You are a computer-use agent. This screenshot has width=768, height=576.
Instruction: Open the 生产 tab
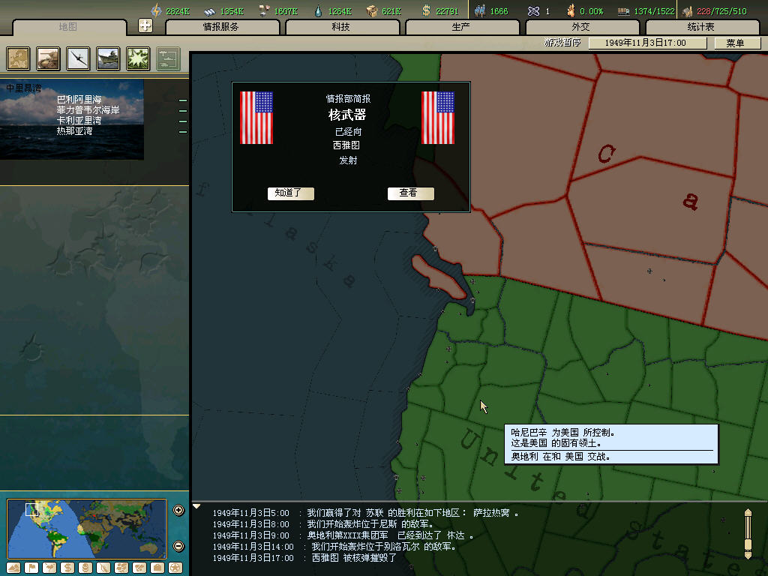coord(461,27)
